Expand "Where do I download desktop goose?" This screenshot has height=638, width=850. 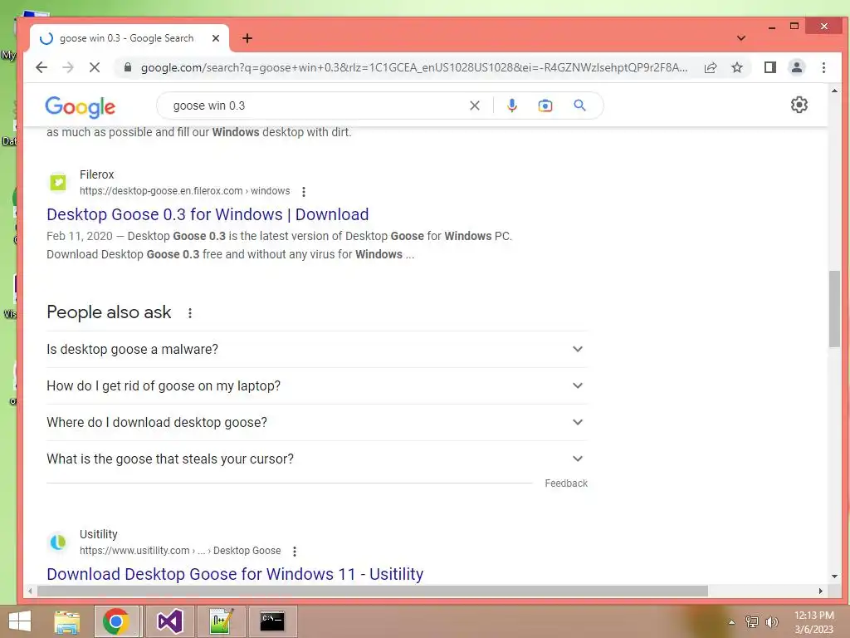316,422
